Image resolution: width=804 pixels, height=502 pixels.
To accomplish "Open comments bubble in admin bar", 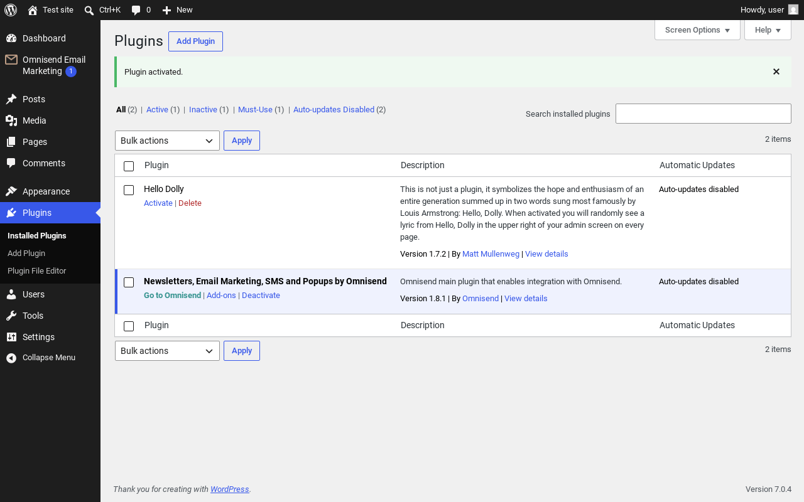I will click(136, 10).
